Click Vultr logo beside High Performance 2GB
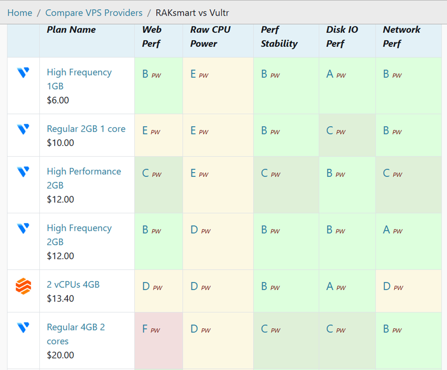This screenshot has height=370, width=447. tap(23, 171)
